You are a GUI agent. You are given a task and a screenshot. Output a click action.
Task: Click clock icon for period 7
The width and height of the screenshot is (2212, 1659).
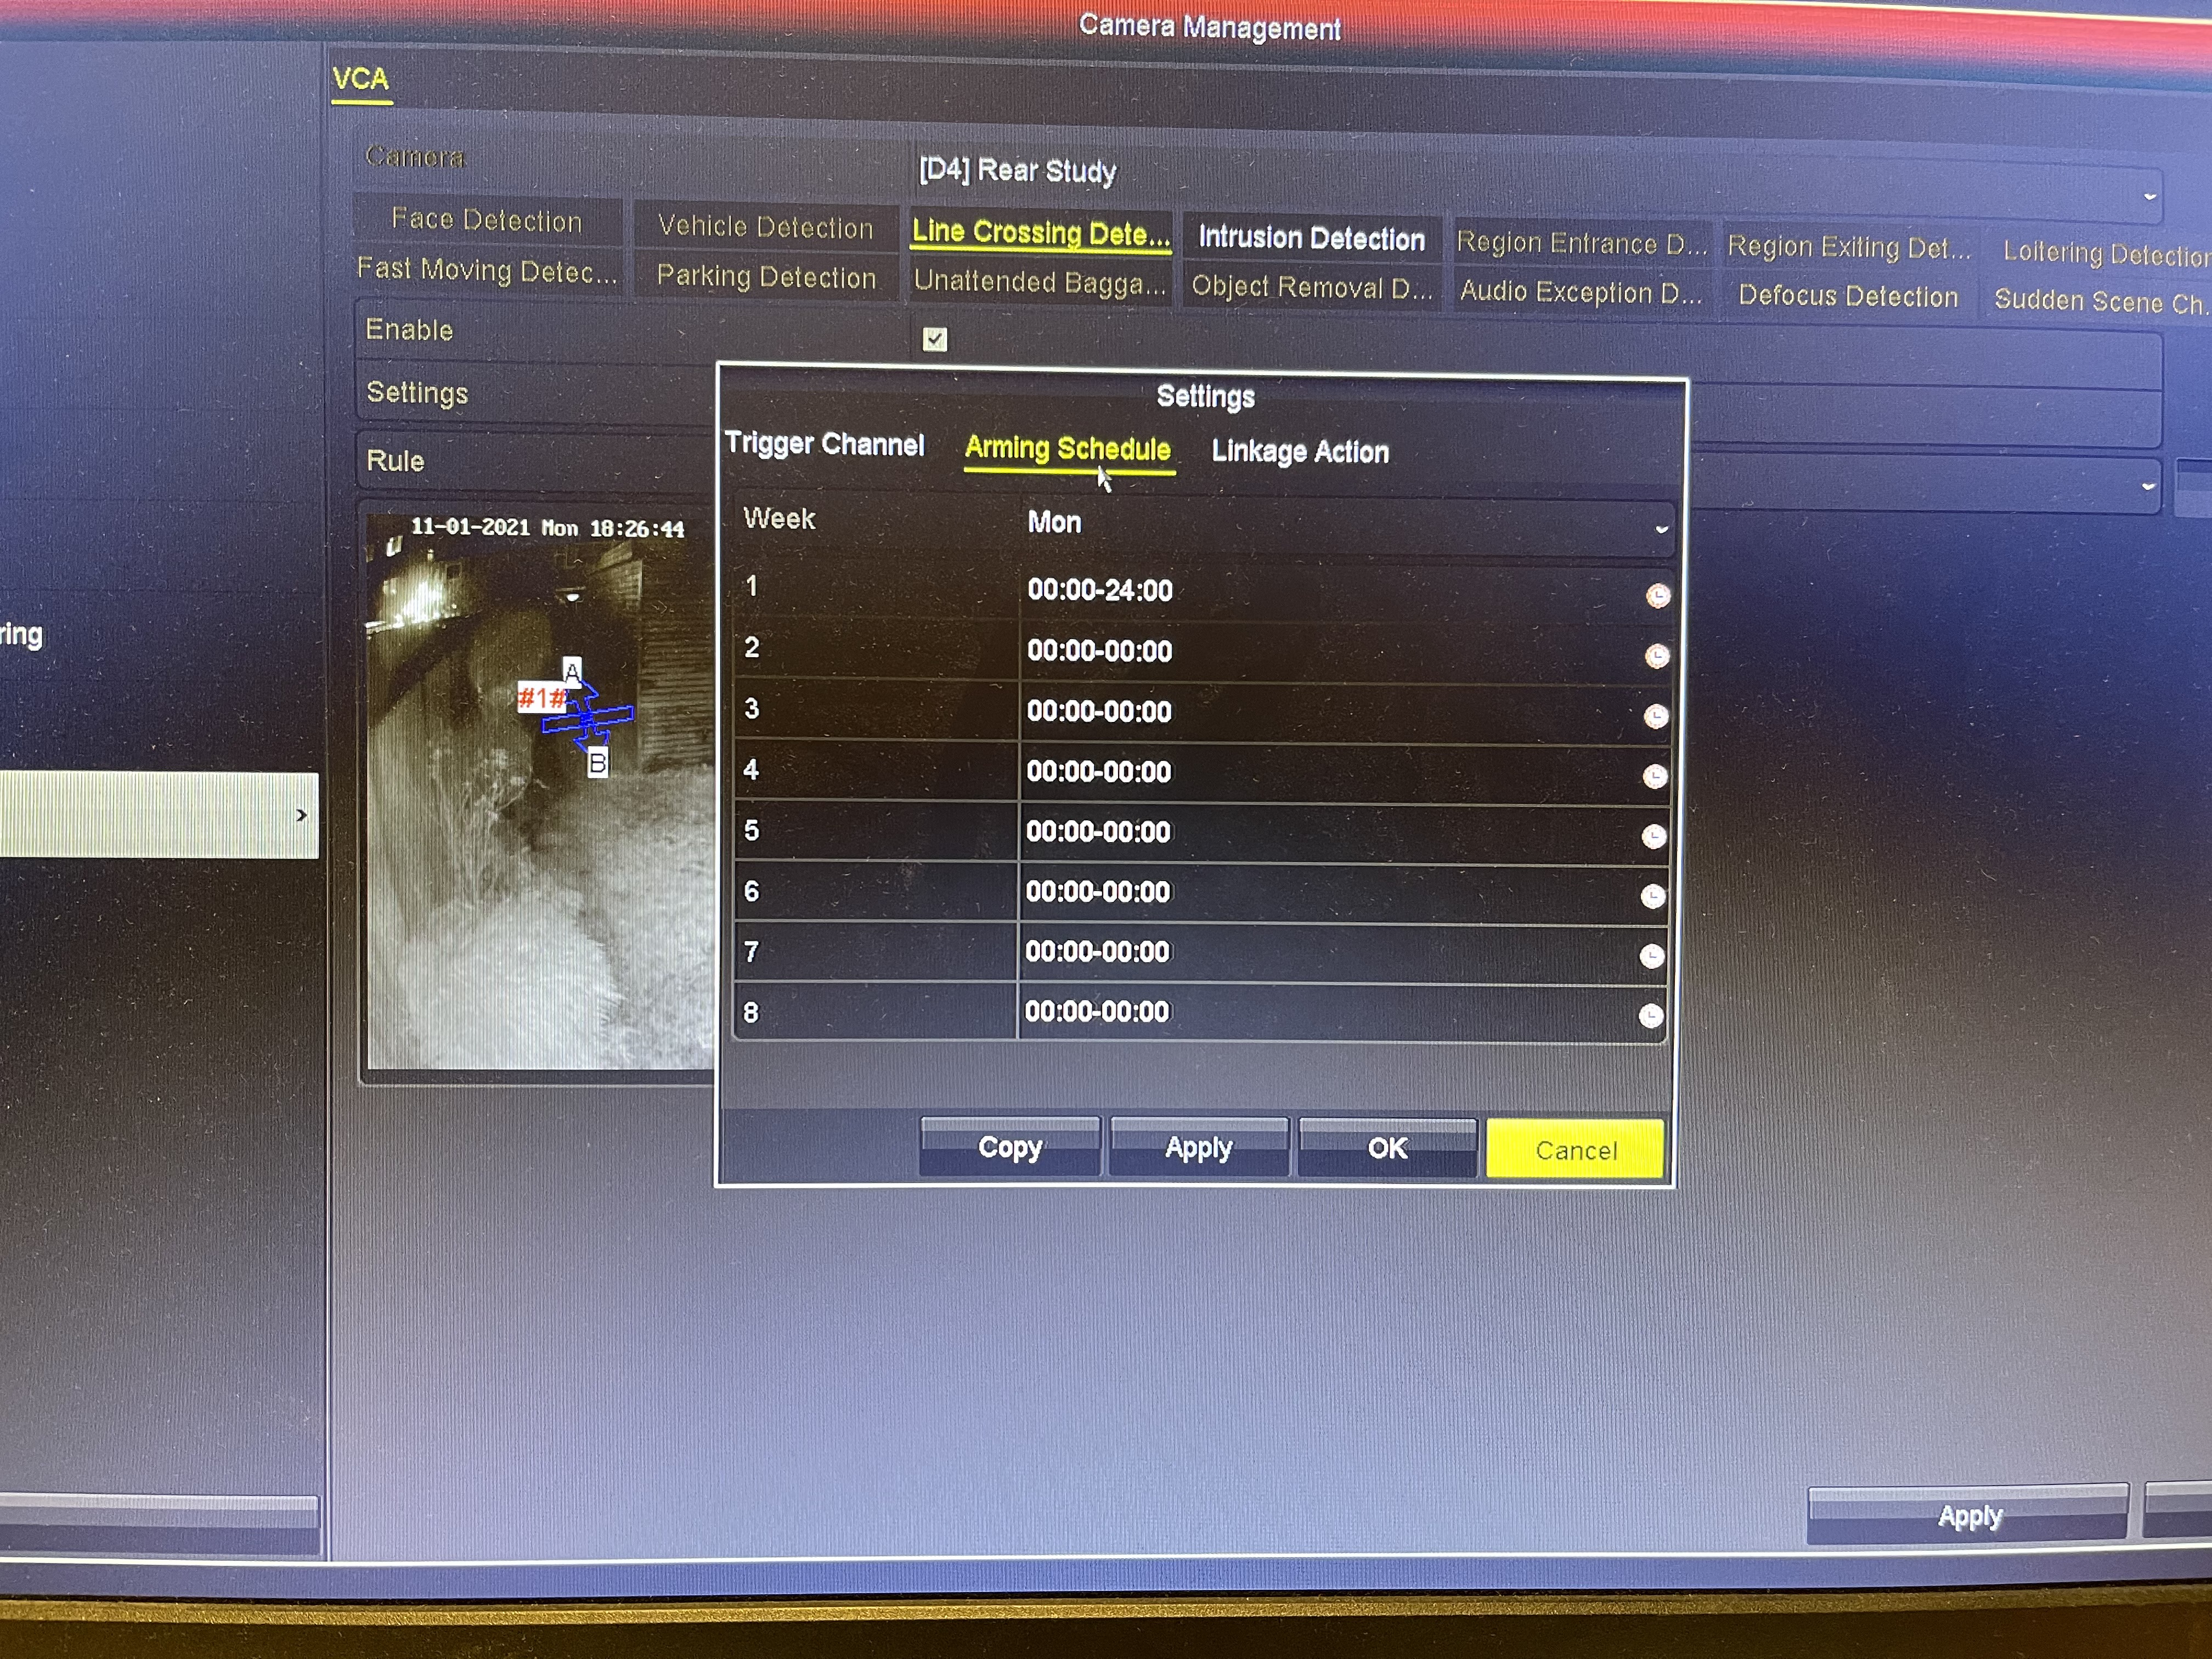[1651, 956]
